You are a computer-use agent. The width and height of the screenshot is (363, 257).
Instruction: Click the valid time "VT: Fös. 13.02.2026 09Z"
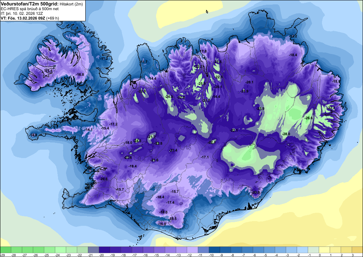click(x=23, y=18)
